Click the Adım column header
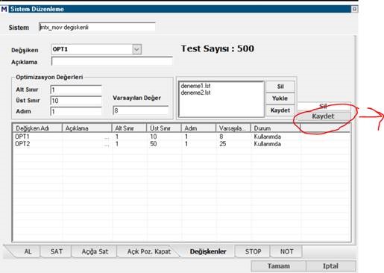 (x=198, y=128)
